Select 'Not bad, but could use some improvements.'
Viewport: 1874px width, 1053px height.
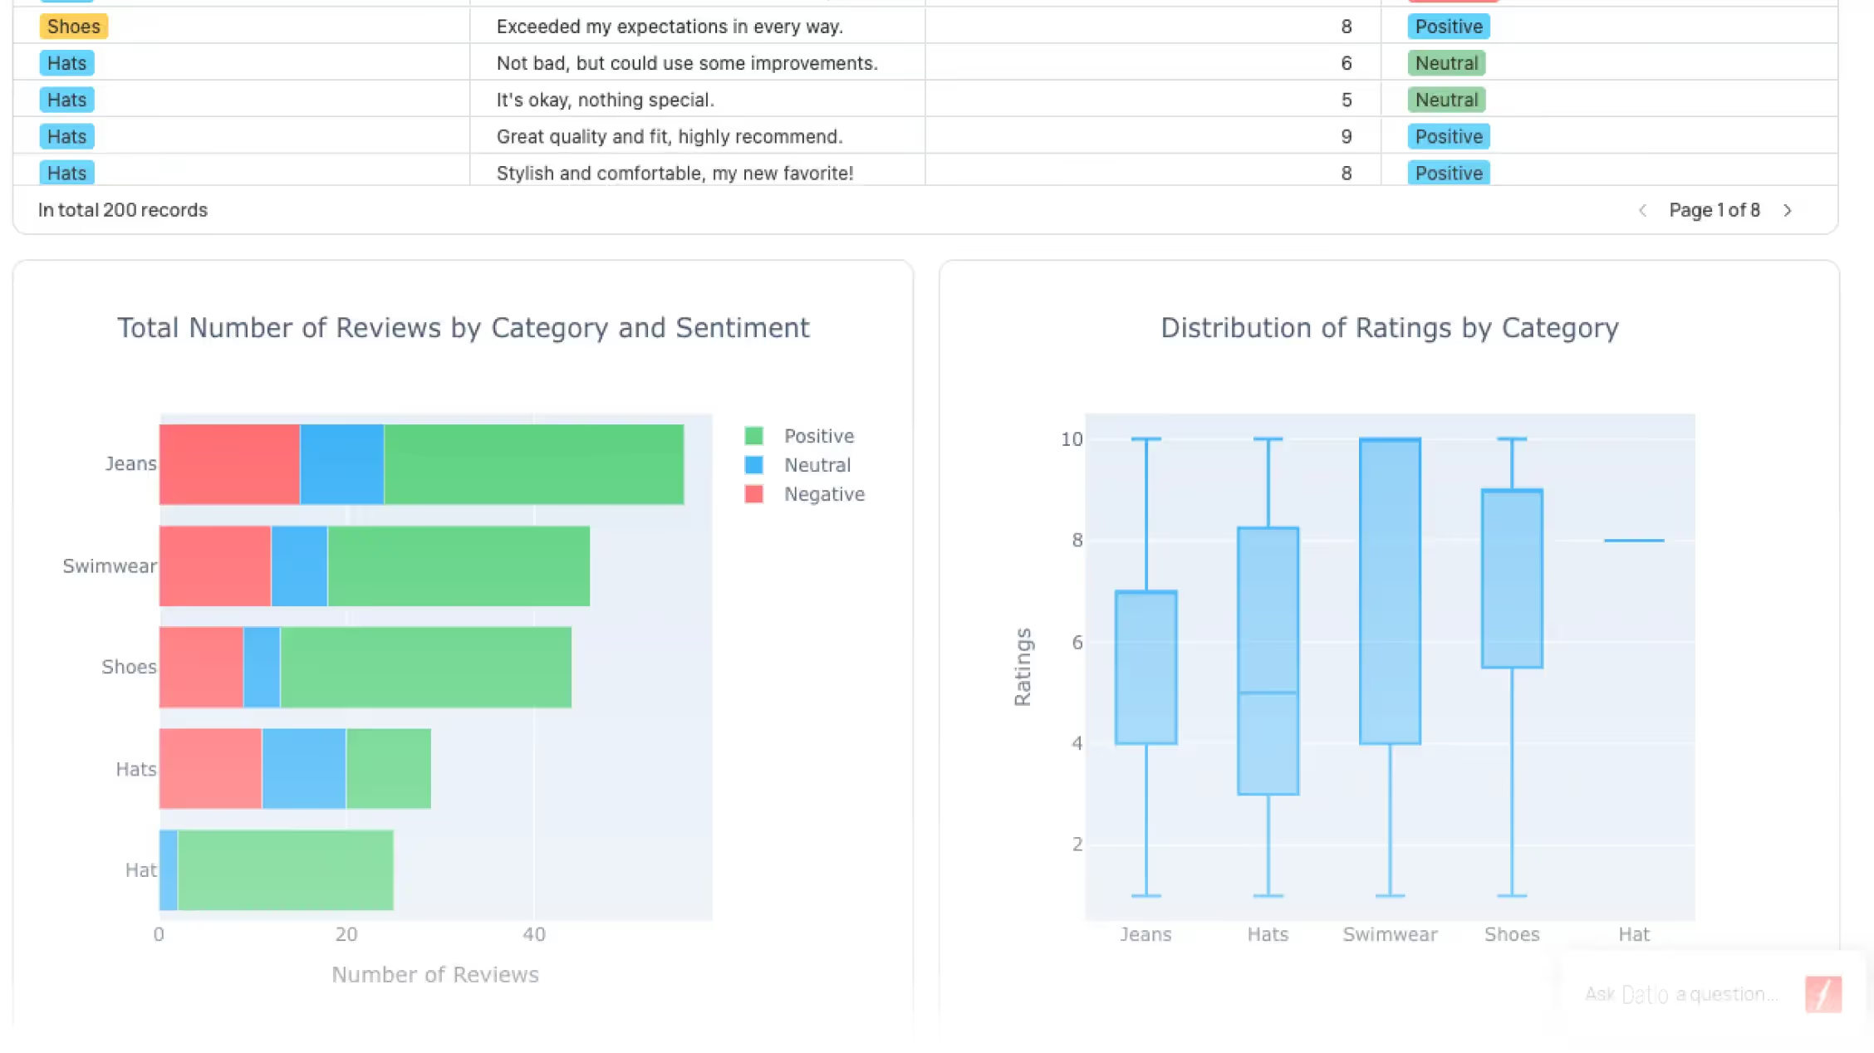[x=687, y=63]
